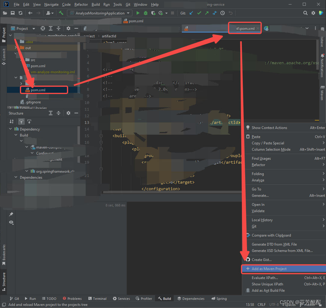Collapse the Dependency node in Structure
Image resolution: width=326 pixels, height=308 pixels.
(x=10, y=129)
